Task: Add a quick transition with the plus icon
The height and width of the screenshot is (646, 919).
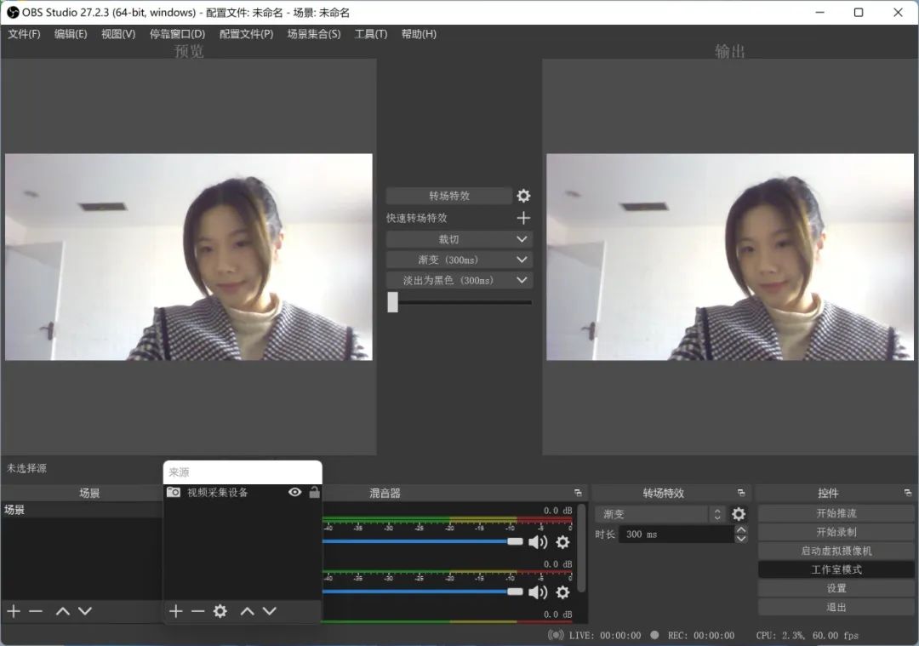Action: [x=523, y=218]
